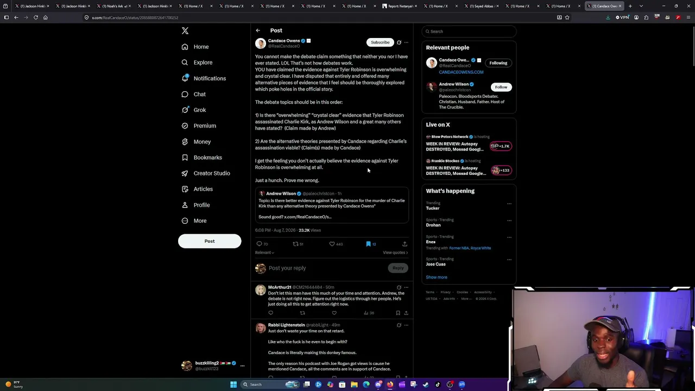Open Grok explain icon on Candace's post
Viewport: 695px width, 391px height.
399,42
